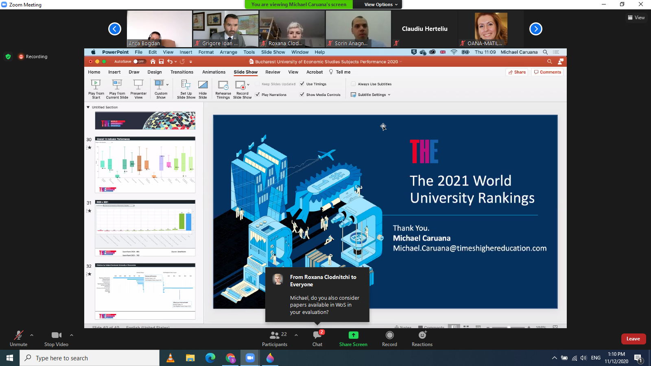Open File Explorer from taskbar
Screen dimensions: 651x366
190,358
